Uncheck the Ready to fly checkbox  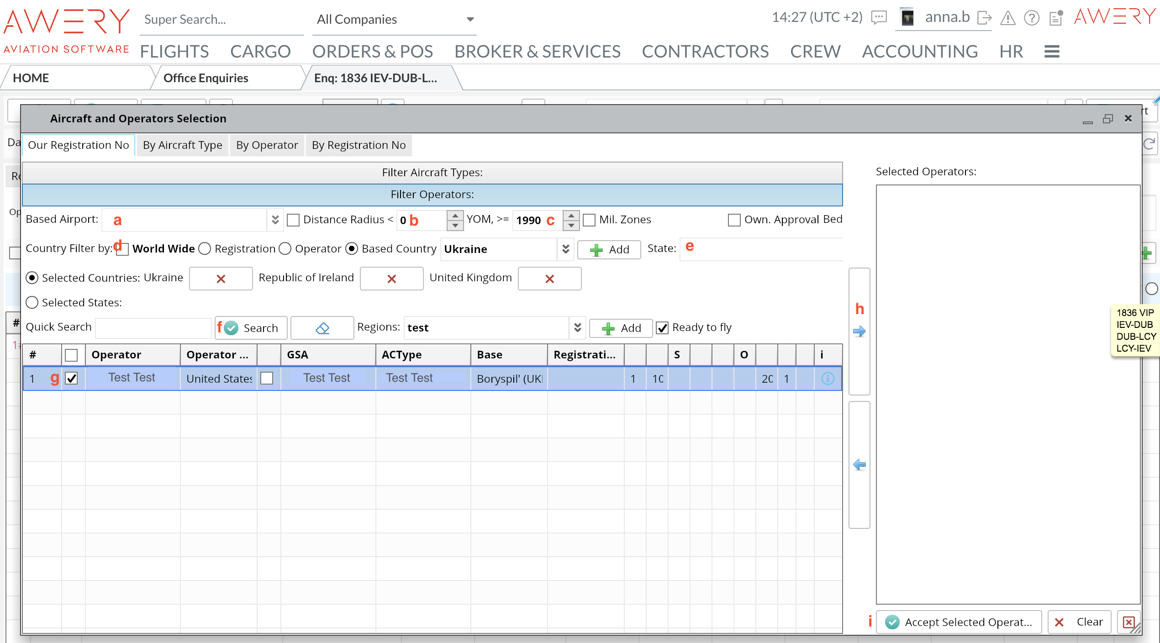point(662,328)
